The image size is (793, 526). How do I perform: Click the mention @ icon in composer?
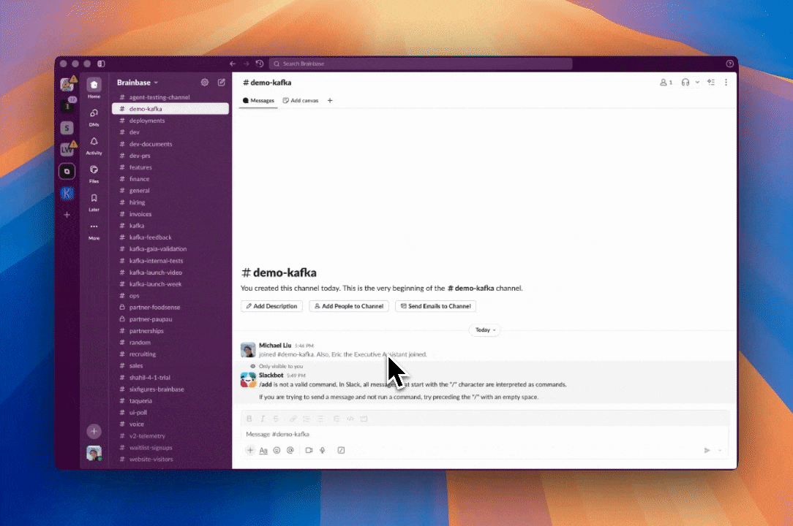click(290, 450)
